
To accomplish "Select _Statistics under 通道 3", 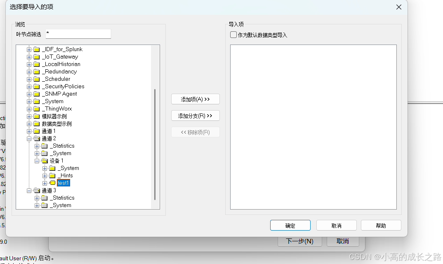I will (62, 198).
